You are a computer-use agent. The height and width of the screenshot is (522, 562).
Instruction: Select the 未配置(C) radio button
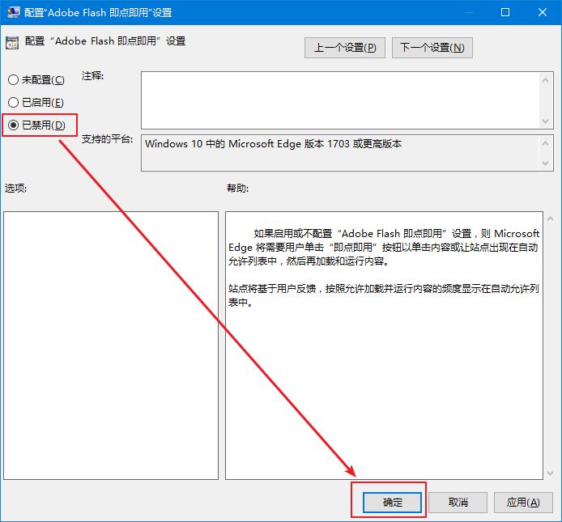(x=36, y=79)
